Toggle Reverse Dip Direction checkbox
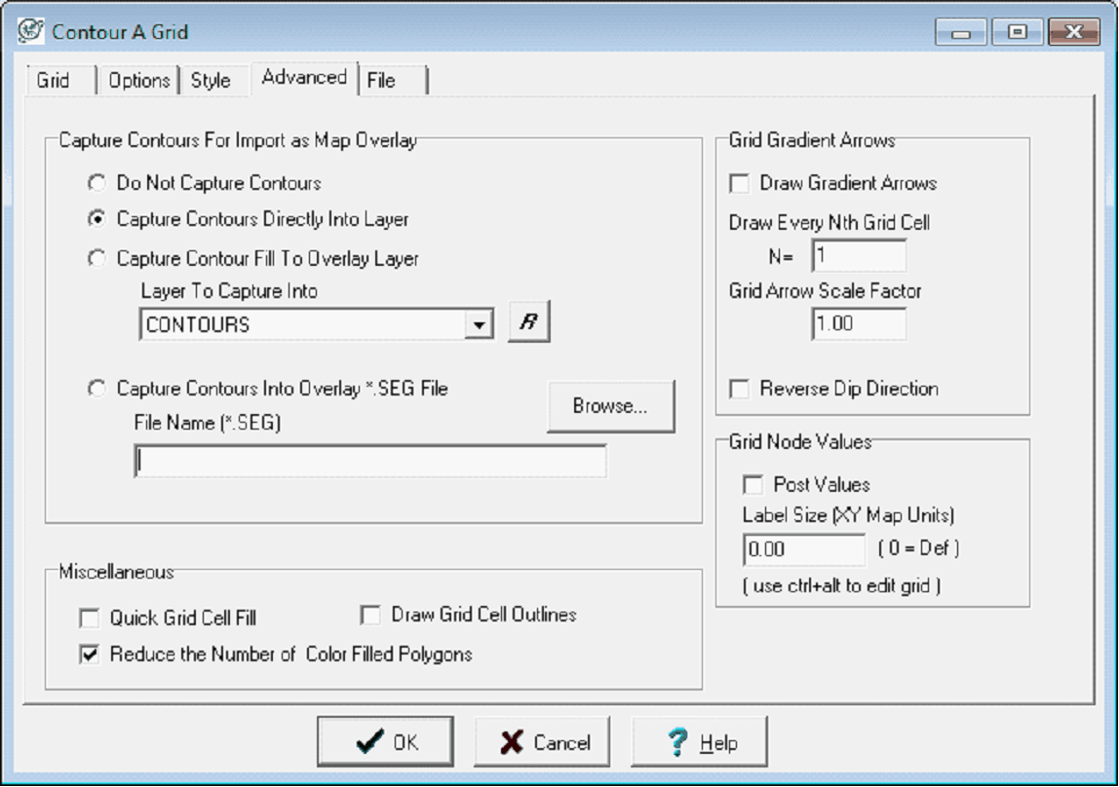The image size is (1119, 787). (x=741, y=389)
